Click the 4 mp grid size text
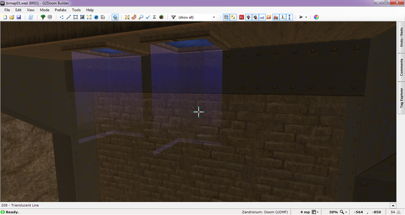Image resolution: width=405 pixels, height=215 pixels. [305, 212]
